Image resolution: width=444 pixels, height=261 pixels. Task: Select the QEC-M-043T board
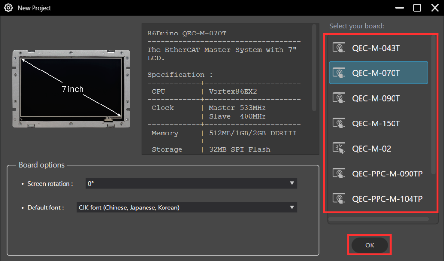pyautogui.click(x=378, y=48)
